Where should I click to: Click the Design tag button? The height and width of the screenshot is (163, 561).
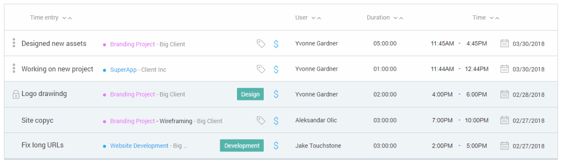point(250,94)
